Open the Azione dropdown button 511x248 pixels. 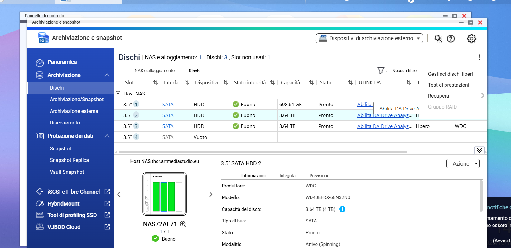pyautogui.click(x=463, y=163)
